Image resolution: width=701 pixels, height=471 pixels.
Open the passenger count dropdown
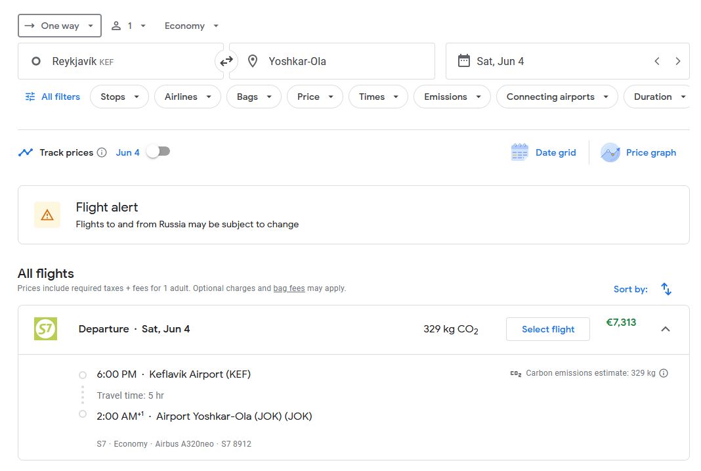(129, 26)
